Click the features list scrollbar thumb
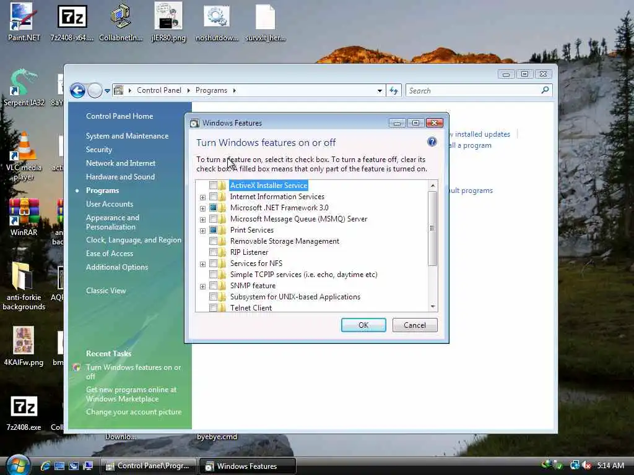 click(x=432, y=229)
